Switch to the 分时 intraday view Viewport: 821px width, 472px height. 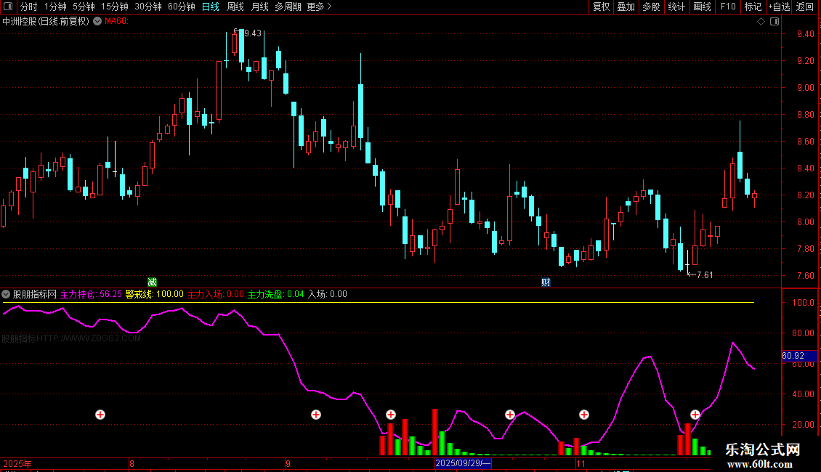pyautogui.click(x=29, y=7)
